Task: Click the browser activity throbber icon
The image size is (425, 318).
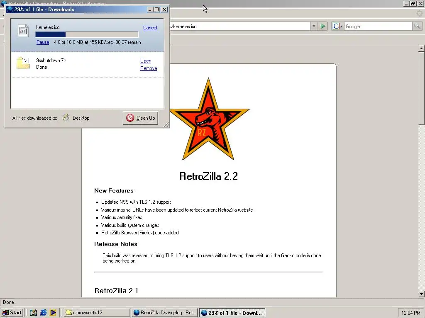Action: [419, 13]
